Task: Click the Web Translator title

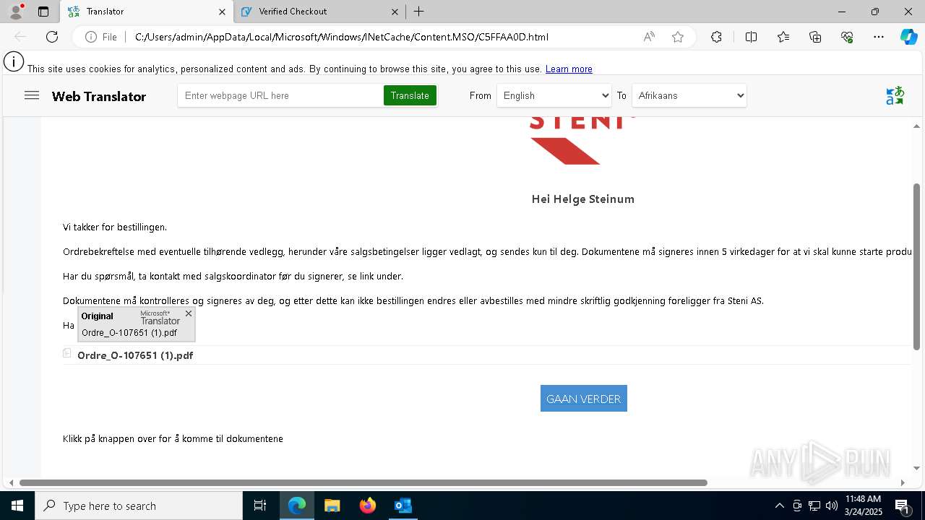Action: pyautogui.click(x=99, y=97)
